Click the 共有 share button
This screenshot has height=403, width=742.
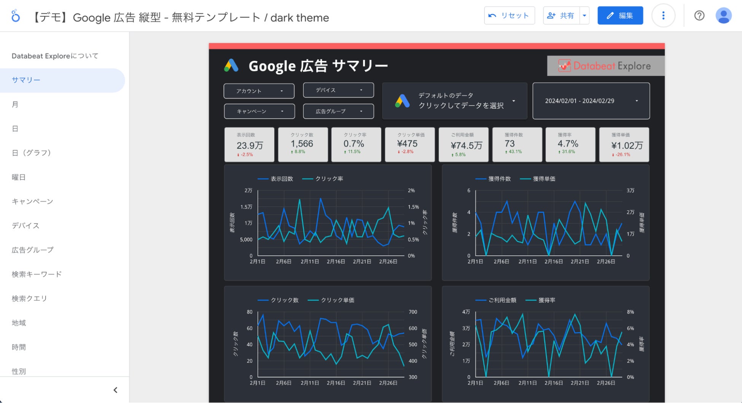[561, 16]
